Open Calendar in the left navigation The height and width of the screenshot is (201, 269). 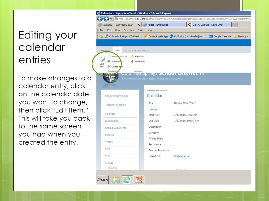(110, 114)
